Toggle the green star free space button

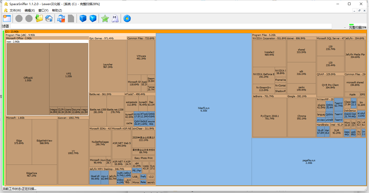(105, 18)
